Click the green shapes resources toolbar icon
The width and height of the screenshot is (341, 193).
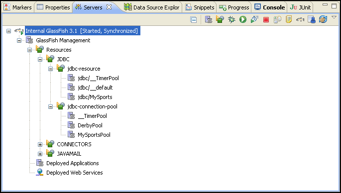tap(220, 19)
